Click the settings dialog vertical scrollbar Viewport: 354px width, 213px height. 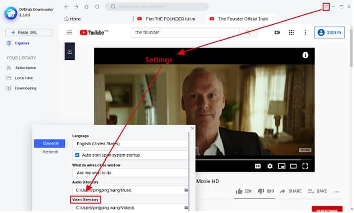[x=189, y=171]
